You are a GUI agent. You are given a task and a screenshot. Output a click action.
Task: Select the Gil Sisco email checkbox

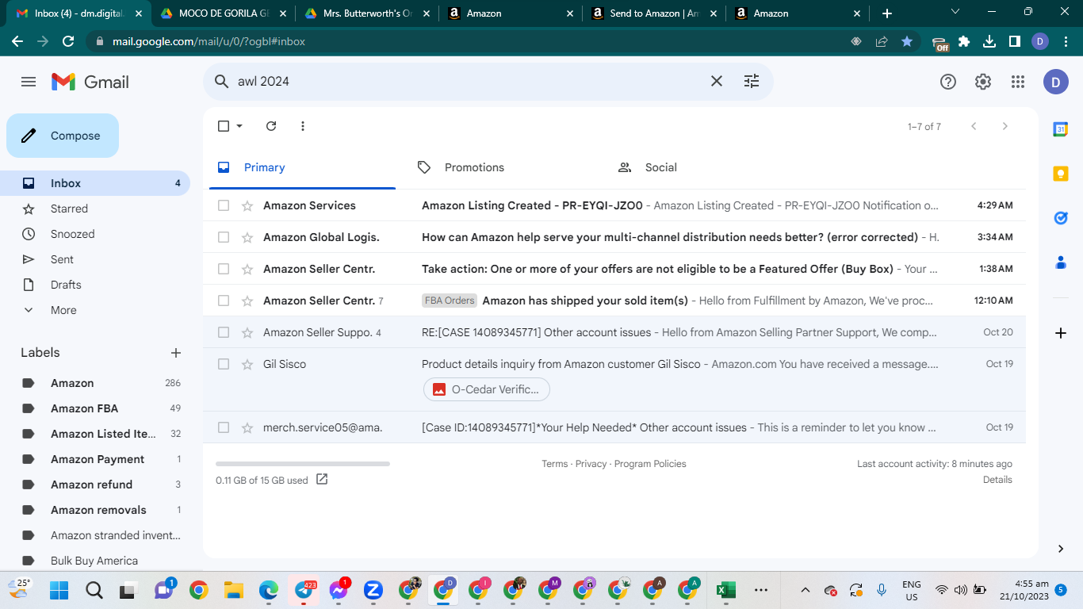(x=224, y=364)
